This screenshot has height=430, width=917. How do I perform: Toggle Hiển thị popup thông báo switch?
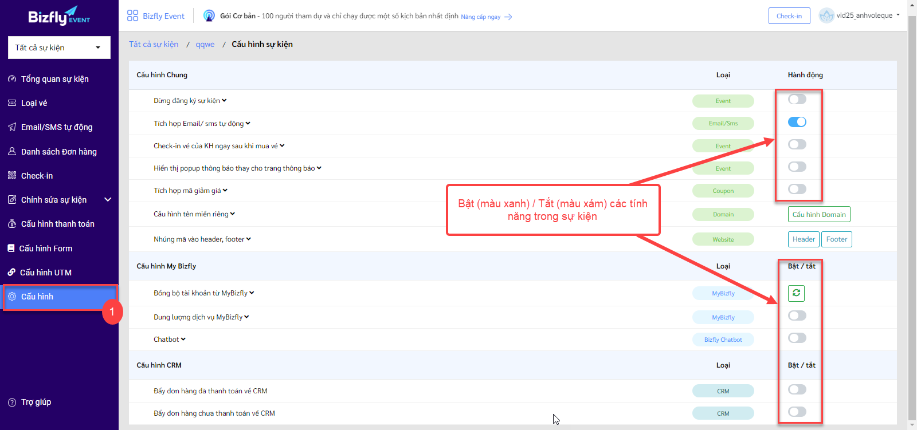[797, 167]
